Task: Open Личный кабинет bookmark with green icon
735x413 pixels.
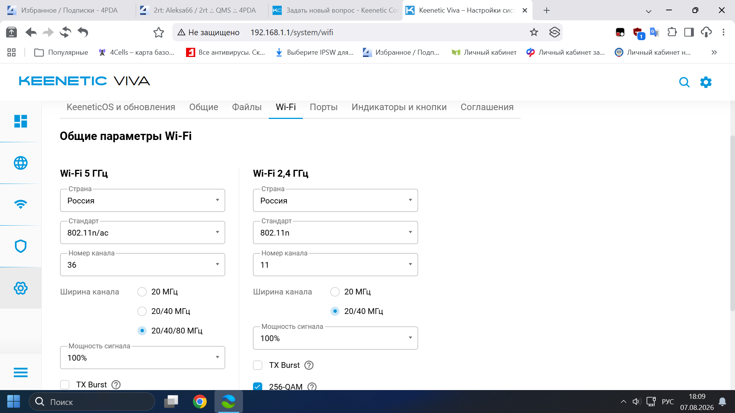Action: [x=484, y=52]
